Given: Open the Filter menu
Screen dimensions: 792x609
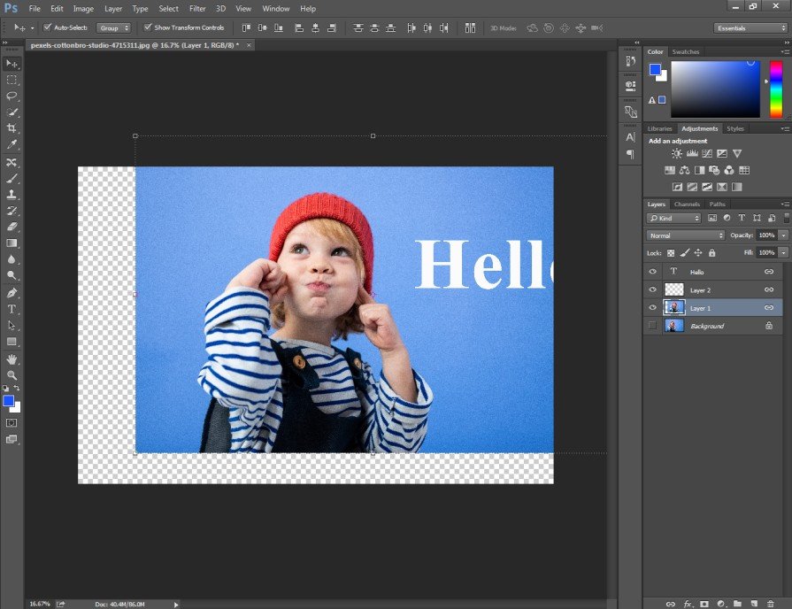Looking at the screenshot, I should [x=197, y=9].
